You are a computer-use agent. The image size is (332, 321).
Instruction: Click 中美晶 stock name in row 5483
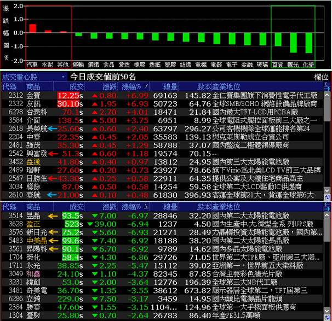click(37, 241)
